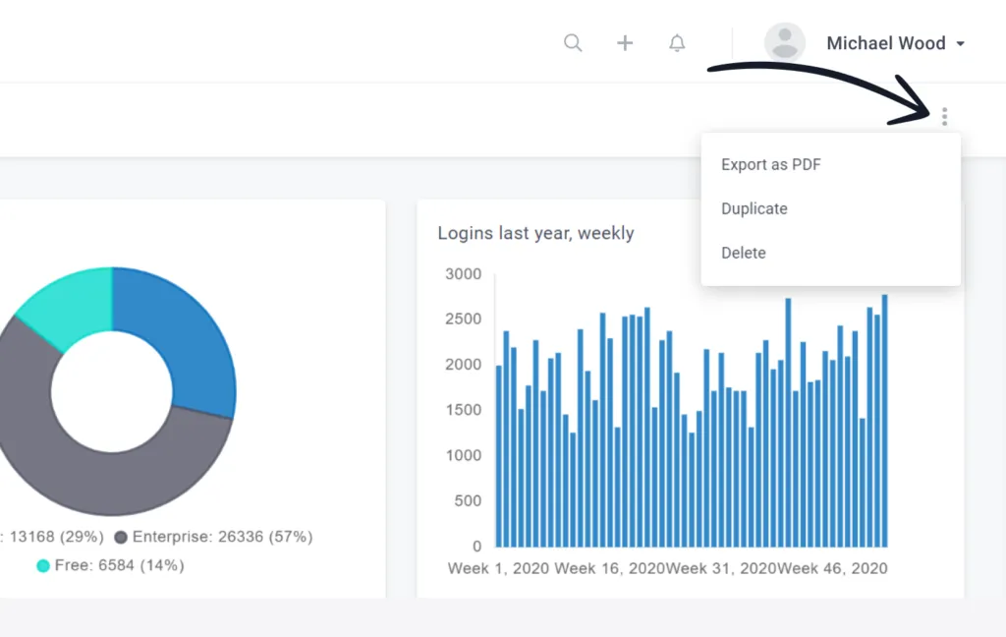Viewport: 1006px width, 637px height.
Task: Click the Logins last year, weekly title
Action: (535, 233)
